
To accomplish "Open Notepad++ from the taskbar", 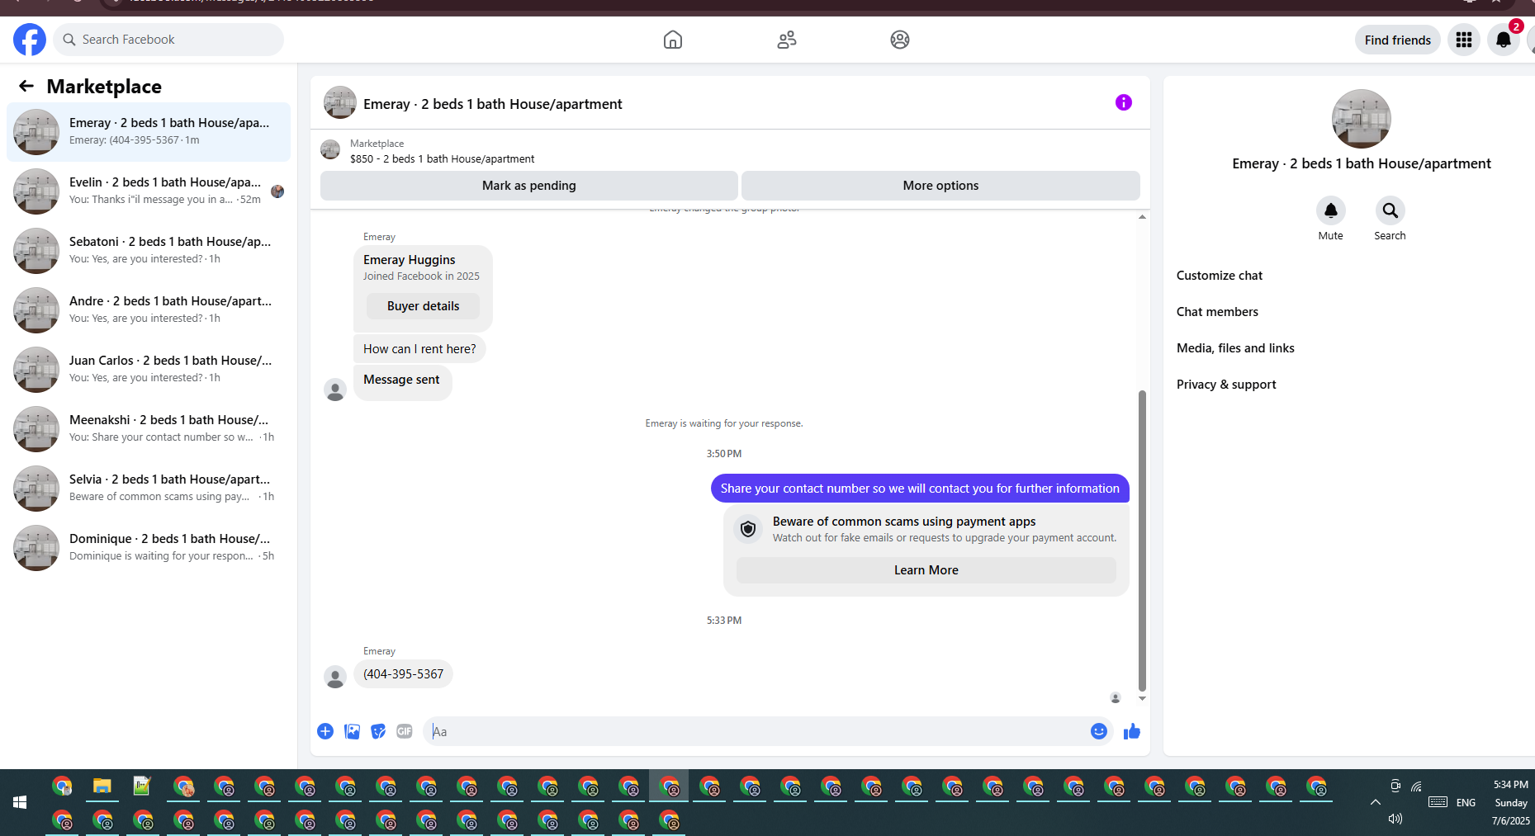I will click(142, 786).
